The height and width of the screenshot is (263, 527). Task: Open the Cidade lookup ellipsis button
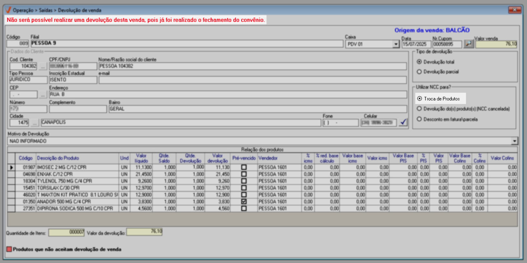(35, 123)
